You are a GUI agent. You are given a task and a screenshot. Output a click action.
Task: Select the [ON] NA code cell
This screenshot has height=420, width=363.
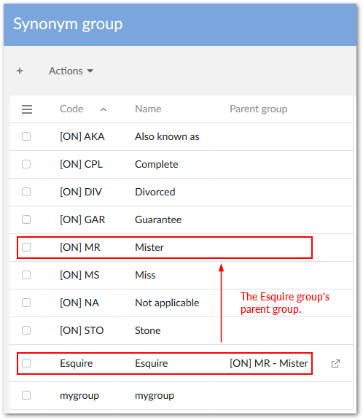[x=79, y=303]
